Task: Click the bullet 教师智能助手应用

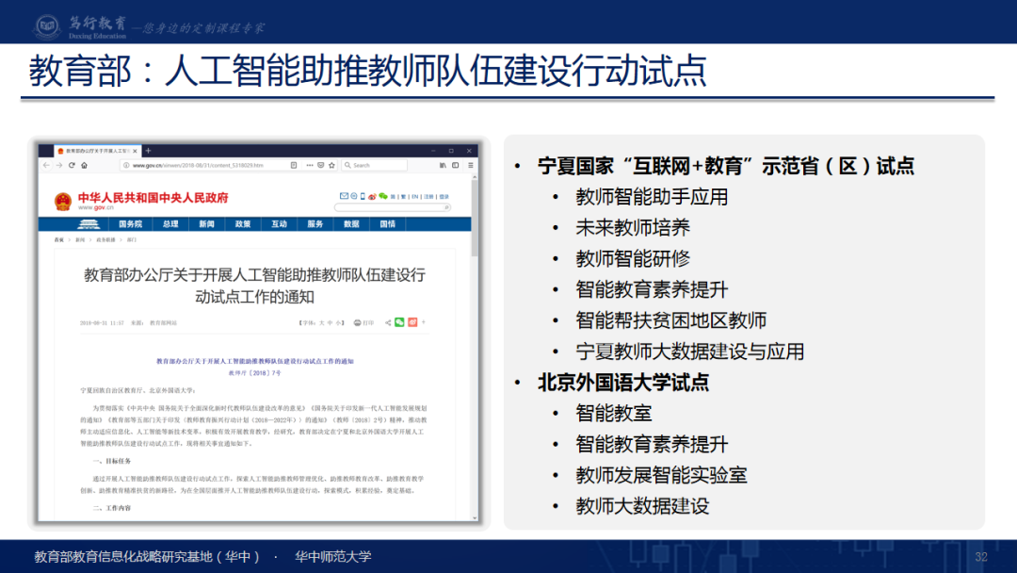Action: 652,197
